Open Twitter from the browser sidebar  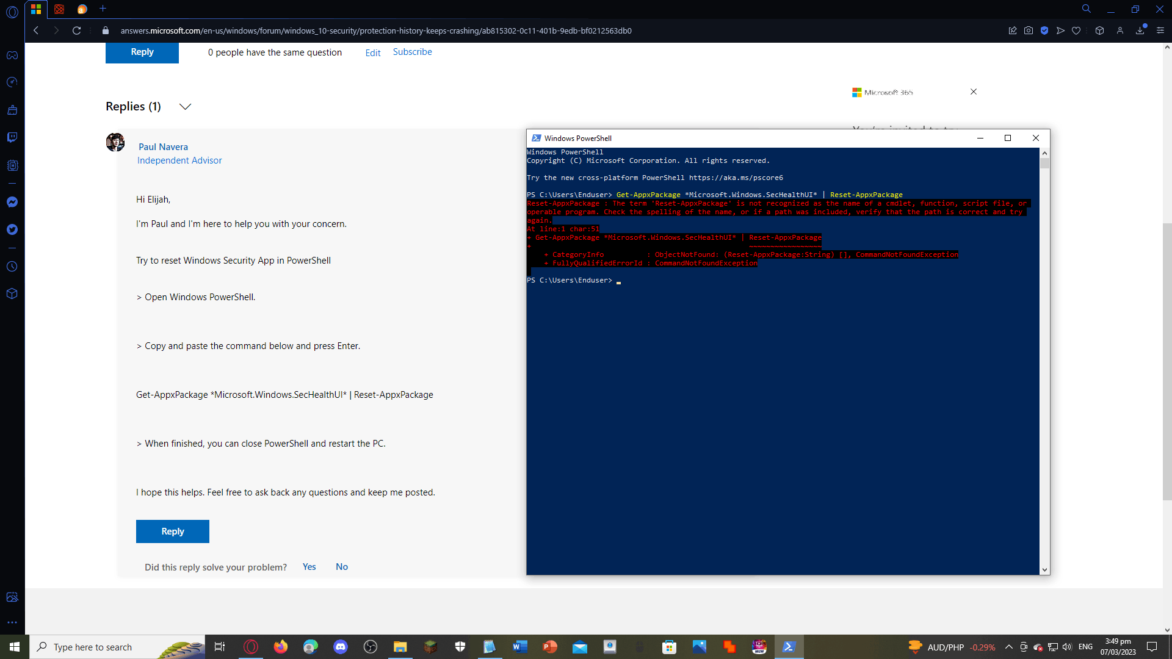point(12,229)
